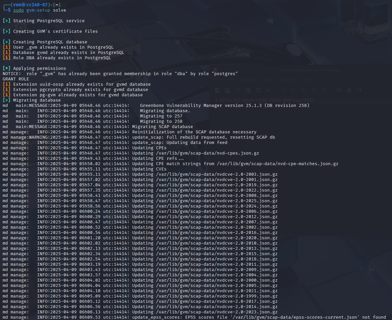This screenshot has height=320, width=392.
Task: Click the Save icon in the Mousepad window
Action: [238, 90]
